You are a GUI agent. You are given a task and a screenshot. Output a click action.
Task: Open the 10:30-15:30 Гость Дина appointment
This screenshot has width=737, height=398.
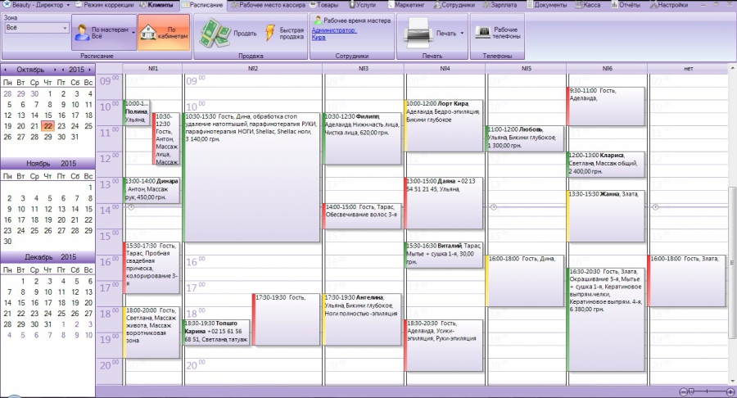251,177
